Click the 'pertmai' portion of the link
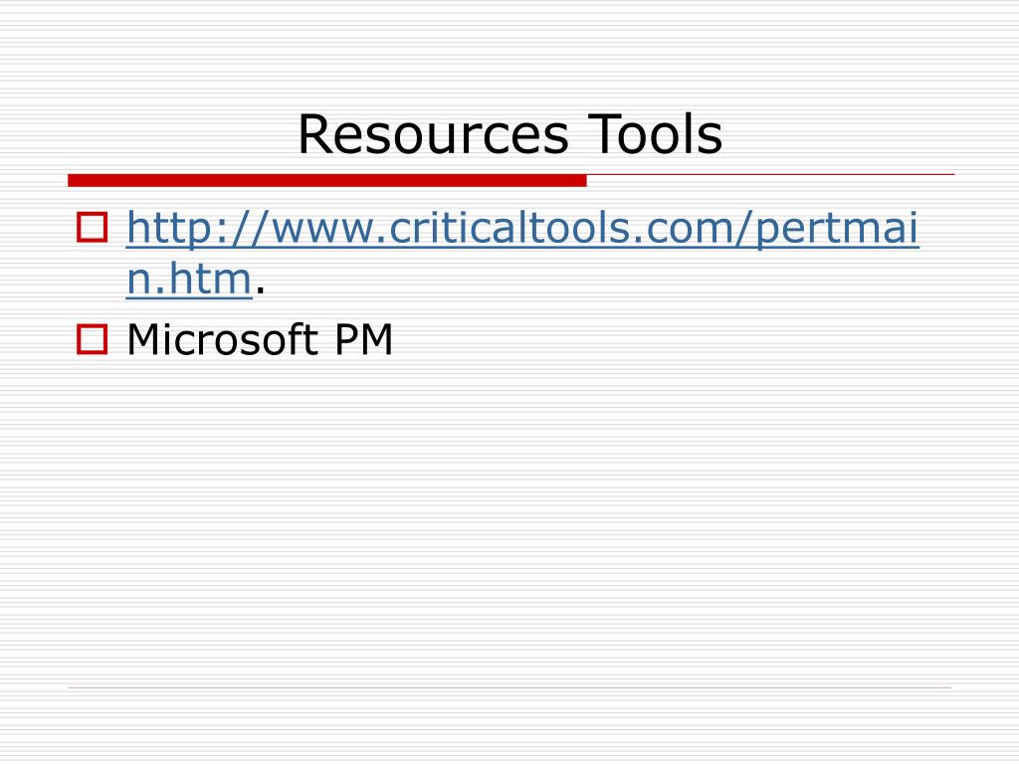 tap(838, 229)
